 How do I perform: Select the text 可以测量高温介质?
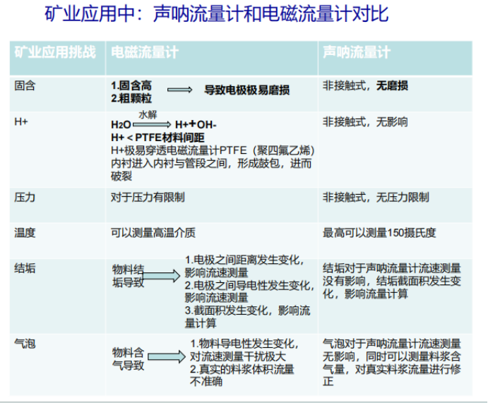153,231
